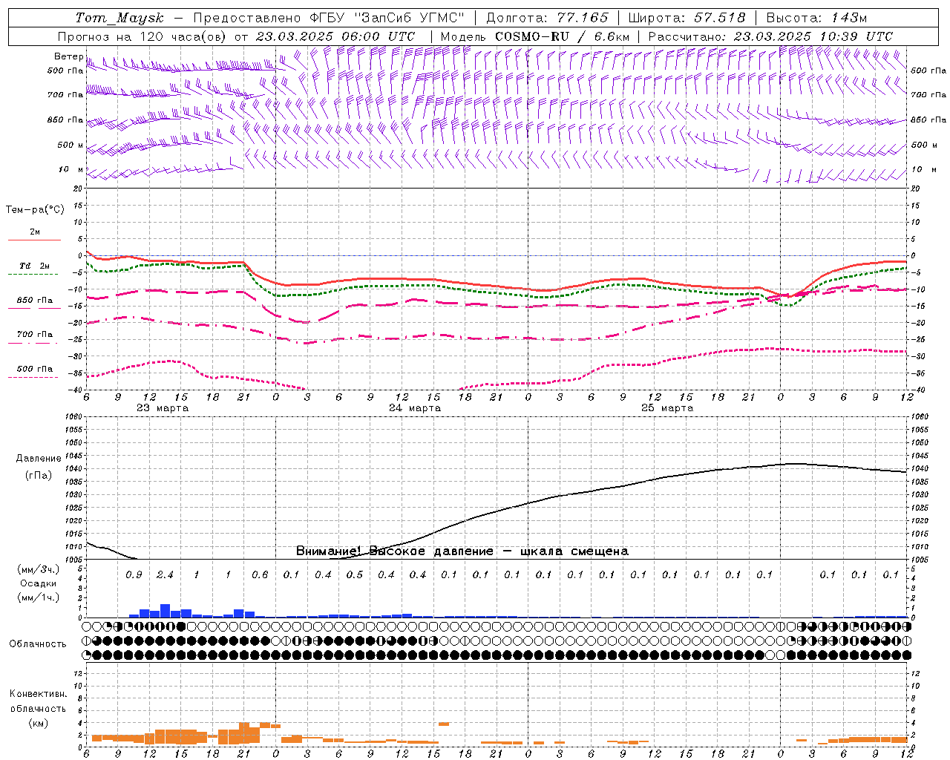Click the "850 гПа" temperature legend entry

(35, 301)
